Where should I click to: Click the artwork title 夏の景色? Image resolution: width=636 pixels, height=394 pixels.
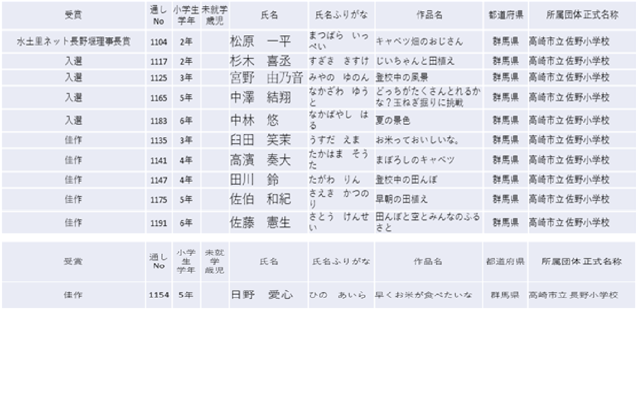[393, 121]
